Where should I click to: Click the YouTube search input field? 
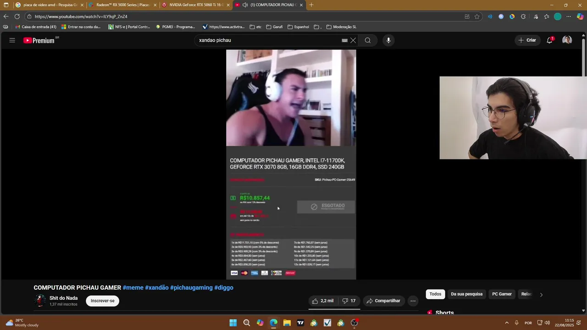coord(268,40)
